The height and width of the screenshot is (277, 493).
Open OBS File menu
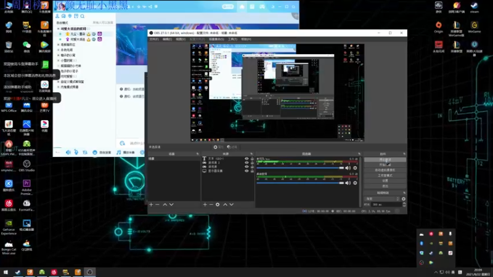pyautogui.click(x=153, y=39)
